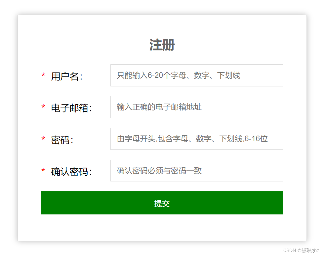
Task: Click the 确认密码 field label
Action: pyautogui.click(x=70, y=171)
